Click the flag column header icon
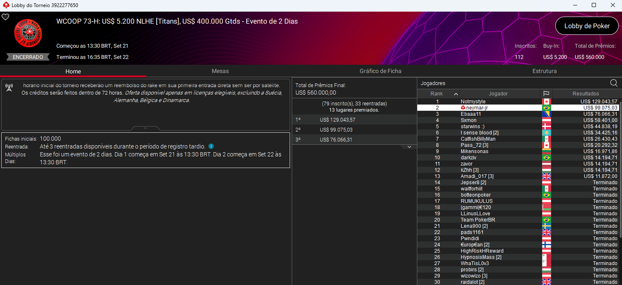This screenshot has height=285, width=622. [x=546, y=94]
